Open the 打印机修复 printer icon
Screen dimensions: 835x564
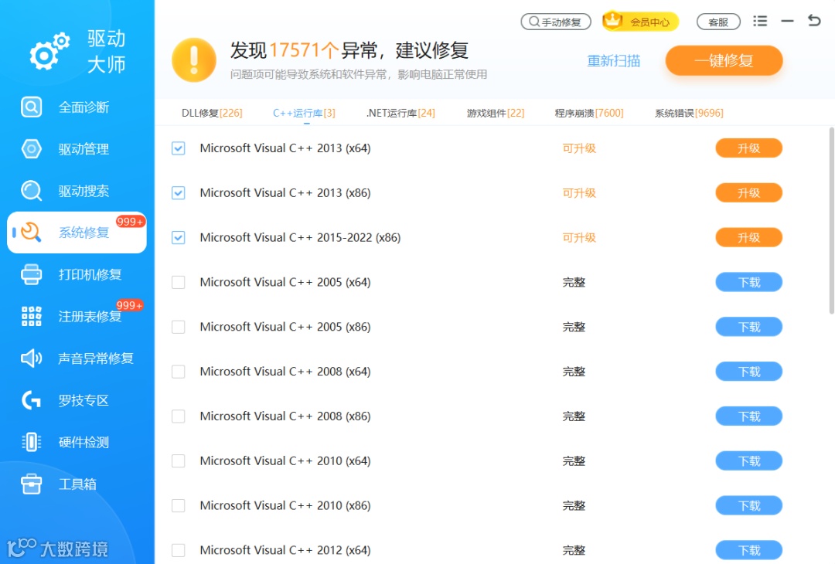pyautogui.click(x=32, y=274)
